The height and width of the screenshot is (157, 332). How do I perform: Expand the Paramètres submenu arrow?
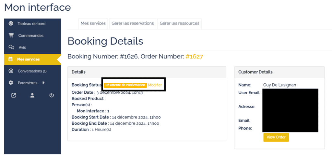click(43, 83)
